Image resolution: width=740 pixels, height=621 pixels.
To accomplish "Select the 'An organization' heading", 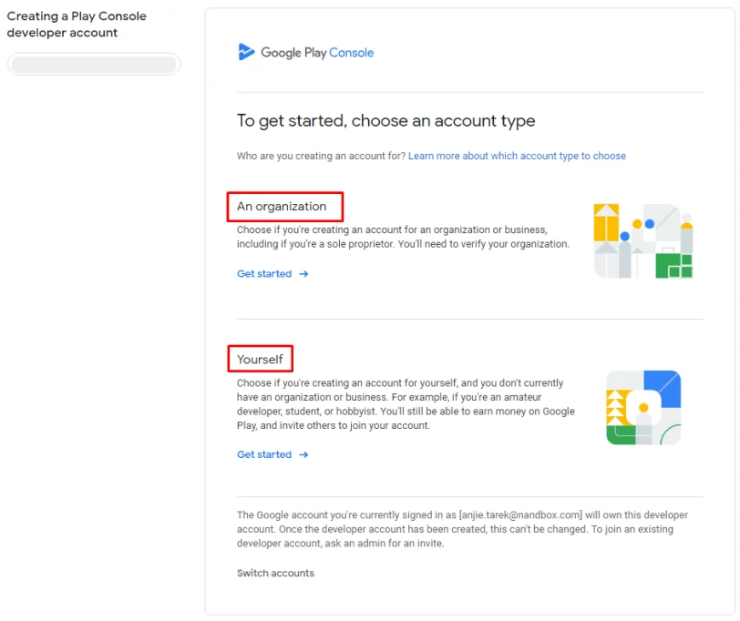I will (x=282, y=207).
